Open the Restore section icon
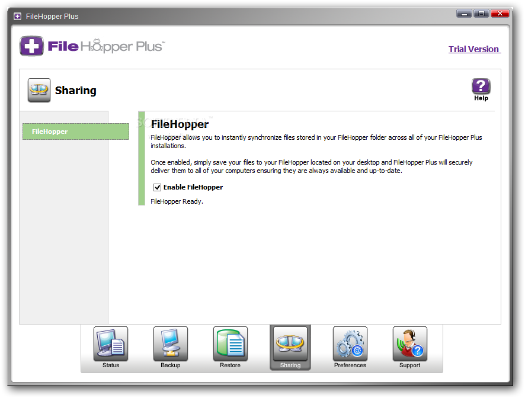 pyautogui.click(x=231, y=344)
